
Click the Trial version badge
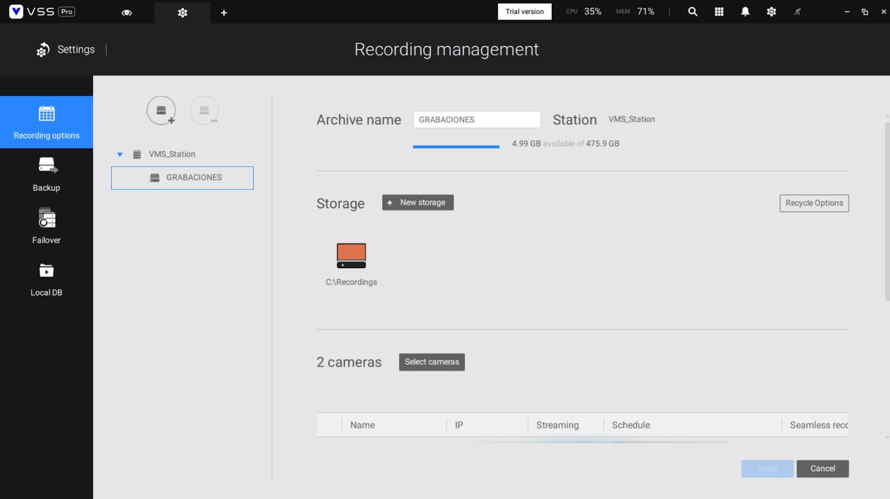(525, 12)
